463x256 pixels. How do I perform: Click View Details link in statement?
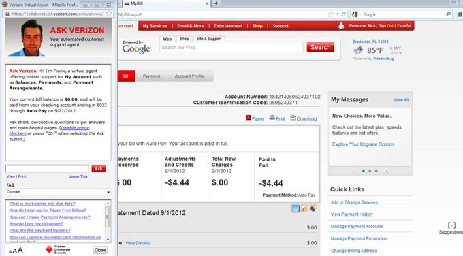click(138, 243)
